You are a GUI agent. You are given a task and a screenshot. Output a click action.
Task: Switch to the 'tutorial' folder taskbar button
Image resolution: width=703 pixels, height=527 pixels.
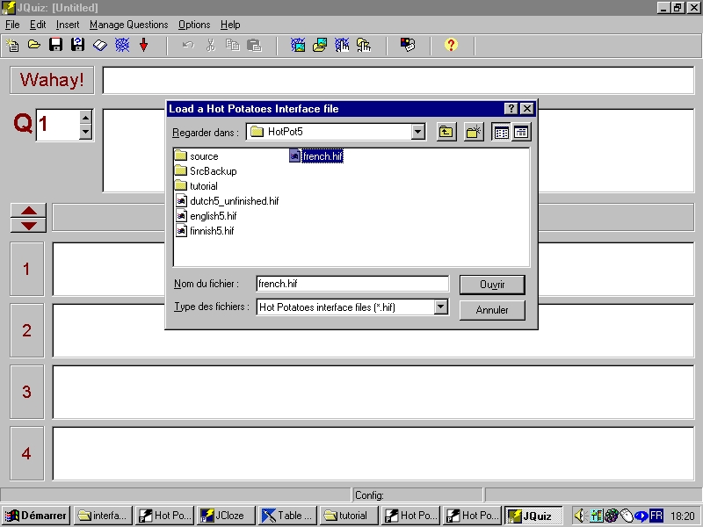349,516
